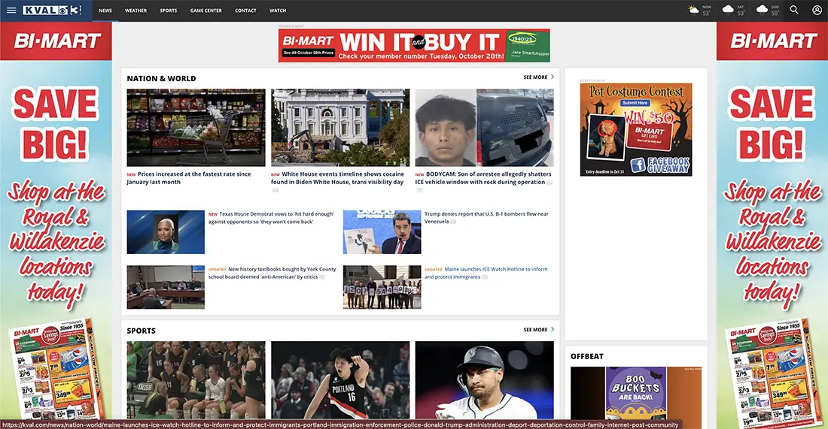Click video icon beside York County textbooks headline
828x429 pixels.
[x=322, y=277]
